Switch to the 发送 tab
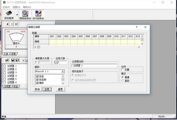The width and height of the screenshot is (177, 120). click(16, 86)
